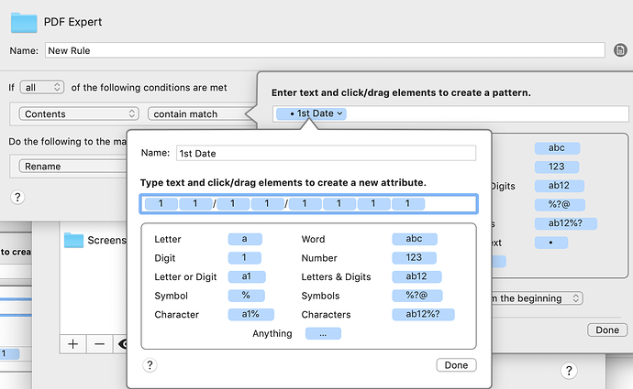This screenshot has width=633, height=389.
Task: Pick the Number 123 token in popup
Action: pos(414,258)
